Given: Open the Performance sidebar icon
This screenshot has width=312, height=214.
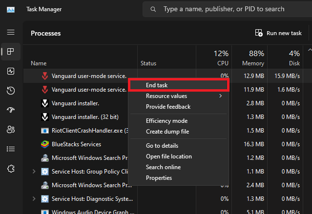Looking at the screenshot, I should point(11,71).
